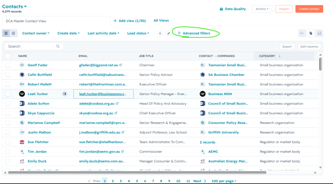The width and height of the screenshot is (333, 184).
Task: Click Sue Fletcher's NSW avatar icon
Action: point(22,142)
